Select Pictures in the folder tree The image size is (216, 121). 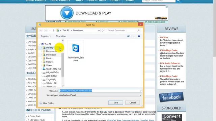50,62
